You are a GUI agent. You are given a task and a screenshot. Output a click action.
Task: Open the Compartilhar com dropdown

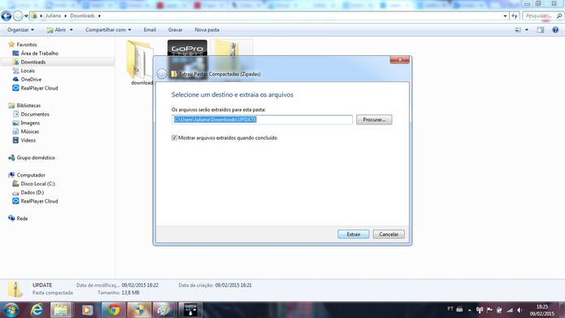[x=108, y=30]
